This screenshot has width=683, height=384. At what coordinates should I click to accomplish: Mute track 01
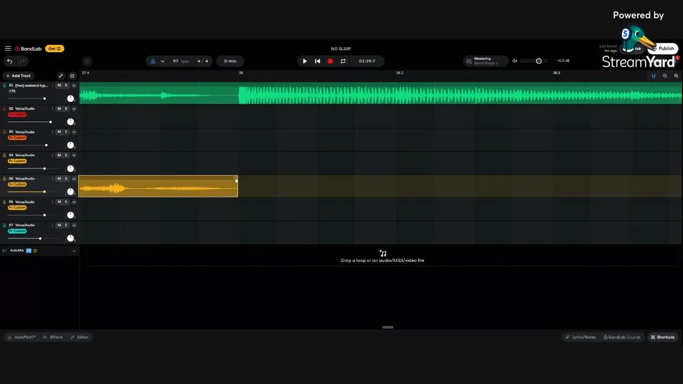(59, 85)
